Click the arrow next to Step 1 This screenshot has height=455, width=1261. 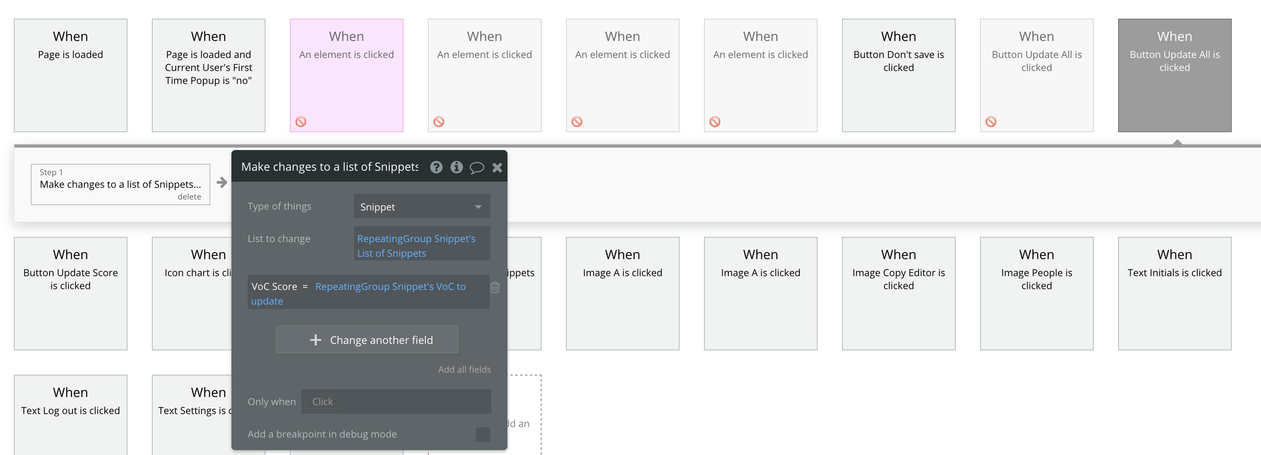coord(222,183)
